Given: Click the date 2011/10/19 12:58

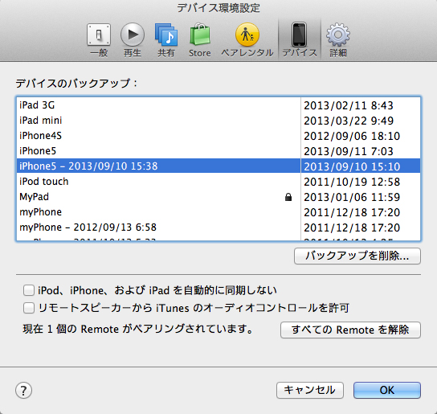Looking at the screenshot, I should point(352,182).
